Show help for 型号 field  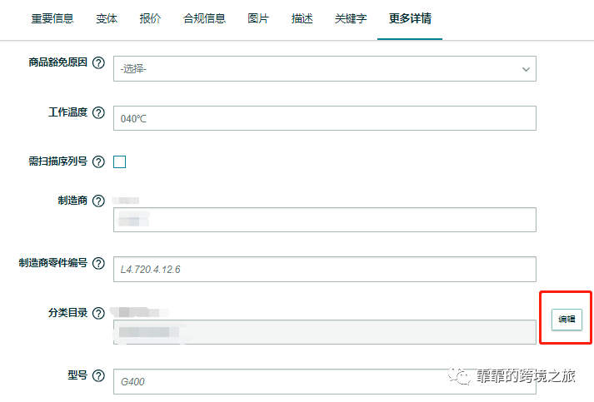coord(98,376)
